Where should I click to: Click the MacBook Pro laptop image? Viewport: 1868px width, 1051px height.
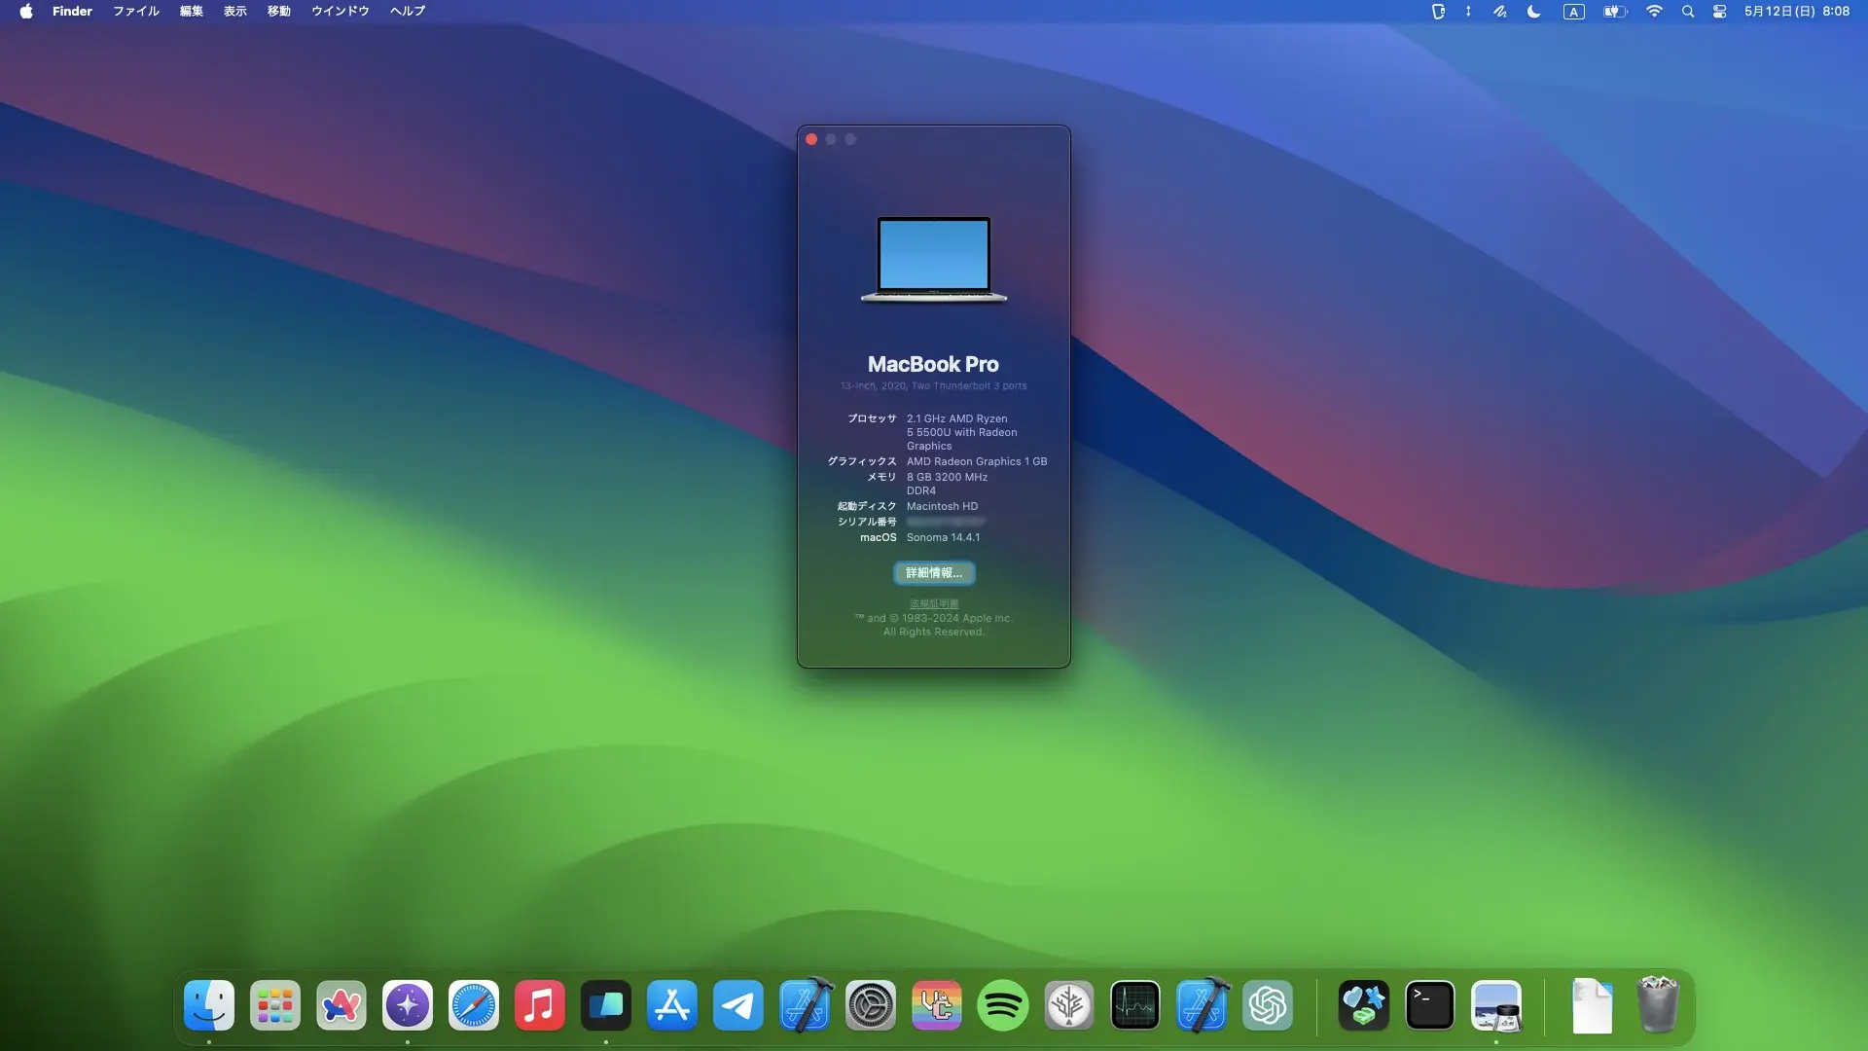tap(934, 260)
